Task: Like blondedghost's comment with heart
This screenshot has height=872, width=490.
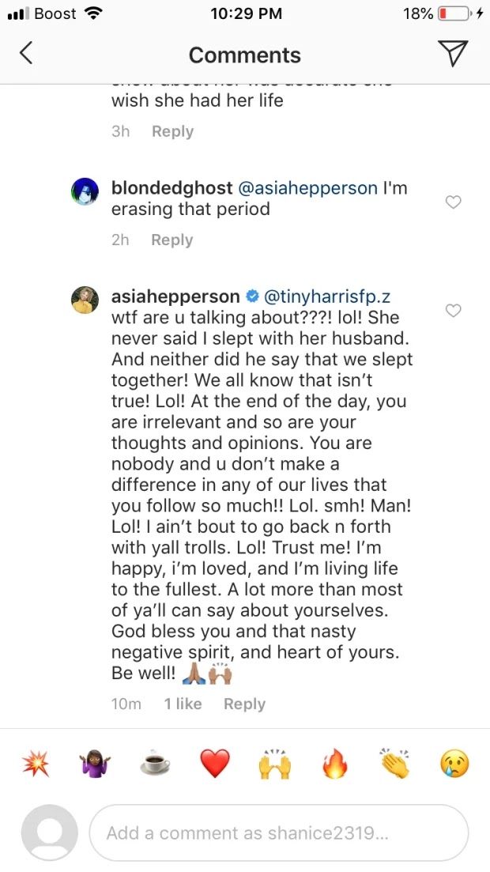Action: (x=453, y=202)
